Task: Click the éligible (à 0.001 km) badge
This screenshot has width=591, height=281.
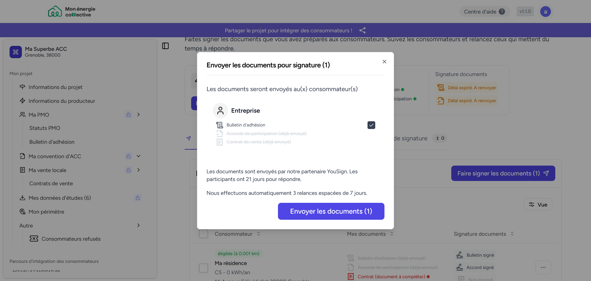Action: (x=239, y=254)
